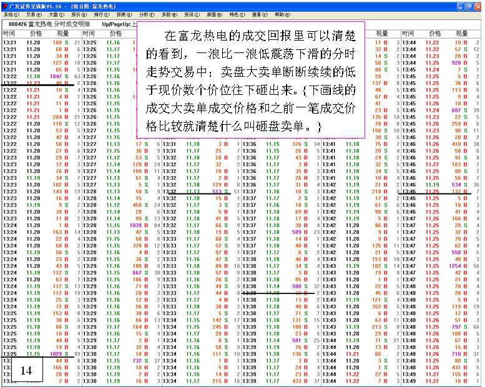Close the 广发证券 window
This screenshot has height=387, width=485.
tap(478, 6)
